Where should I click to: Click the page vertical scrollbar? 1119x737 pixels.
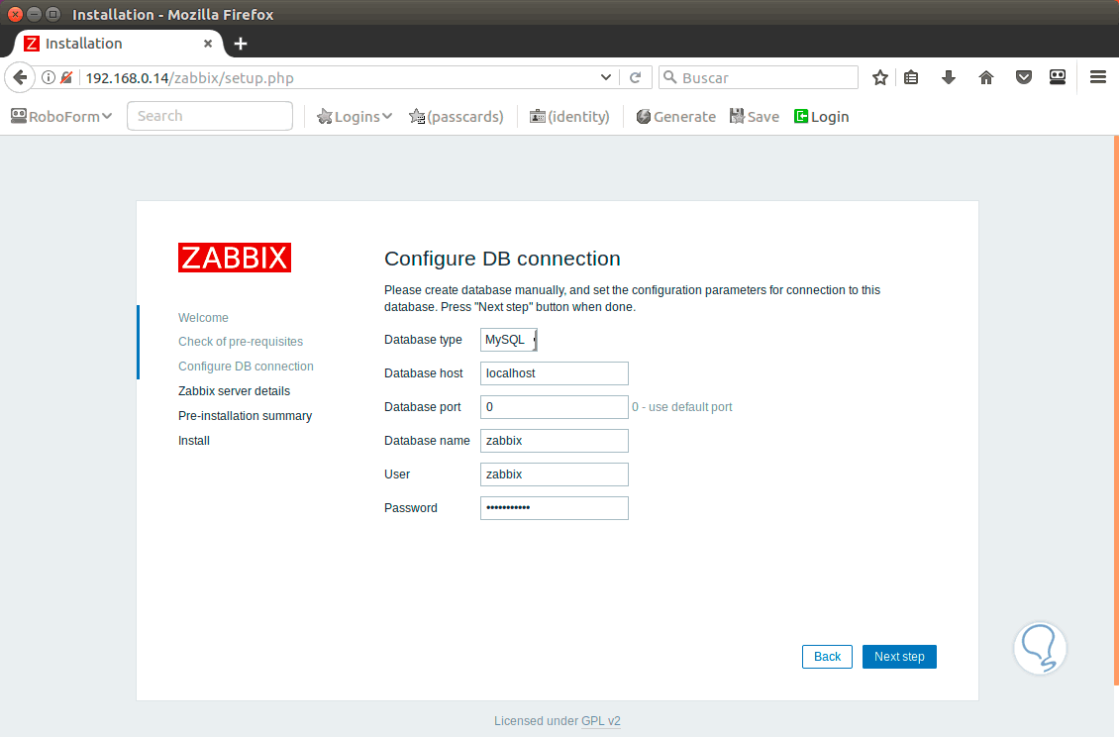point(1115,411)
